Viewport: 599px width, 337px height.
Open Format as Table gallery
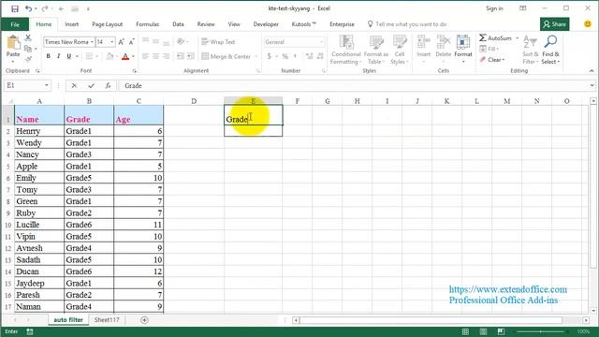(376, 50)
